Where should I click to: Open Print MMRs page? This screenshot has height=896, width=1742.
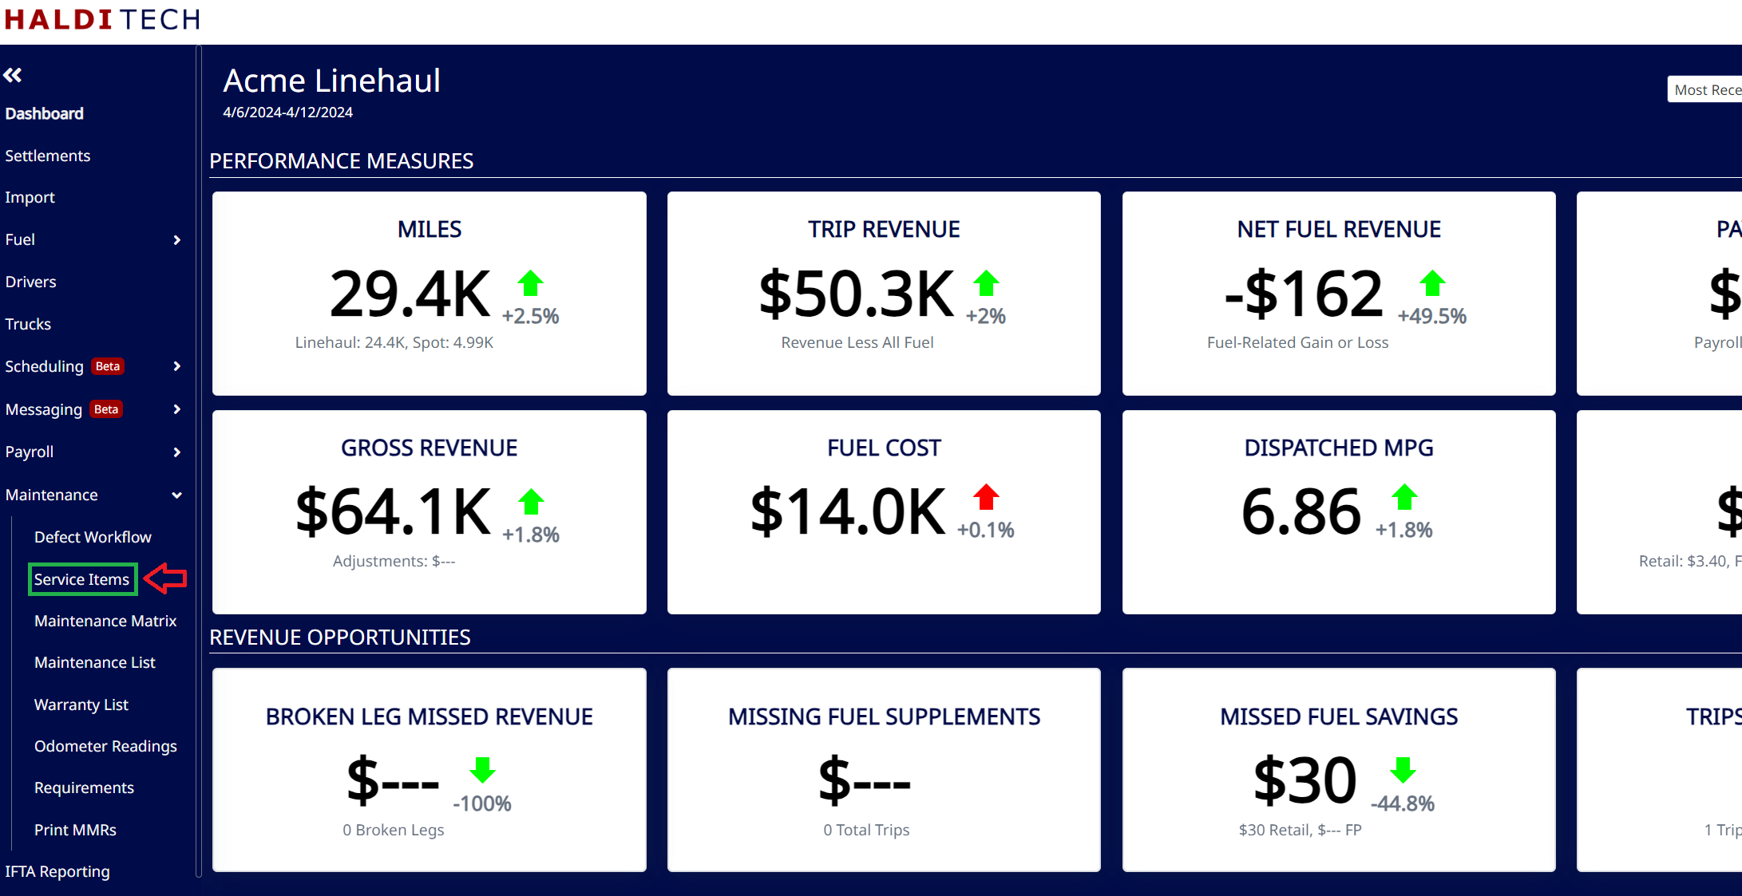pos(75,830)
